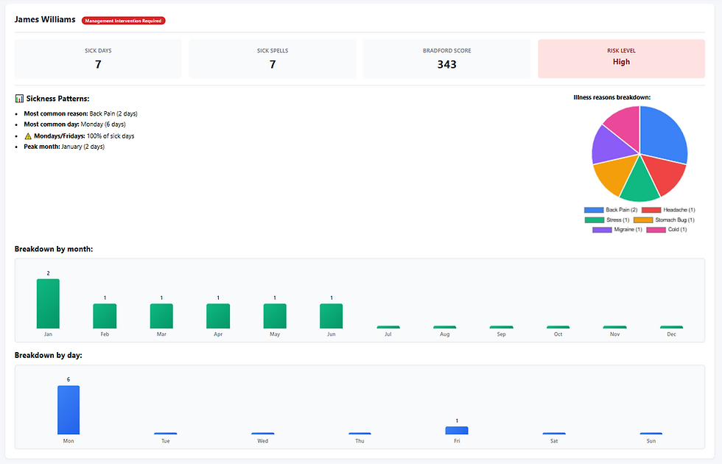Viewport: 722px width, 464px height.
Task: Click the orange Stomach Bug pie slice
Action: [x=614, y=175]
